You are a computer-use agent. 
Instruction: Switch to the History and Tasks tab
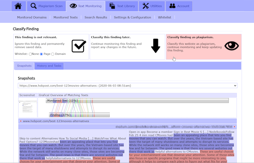point(49,66)
